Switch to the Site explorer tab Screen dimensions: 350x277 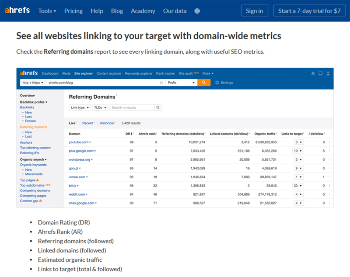(x=84, y=73)
